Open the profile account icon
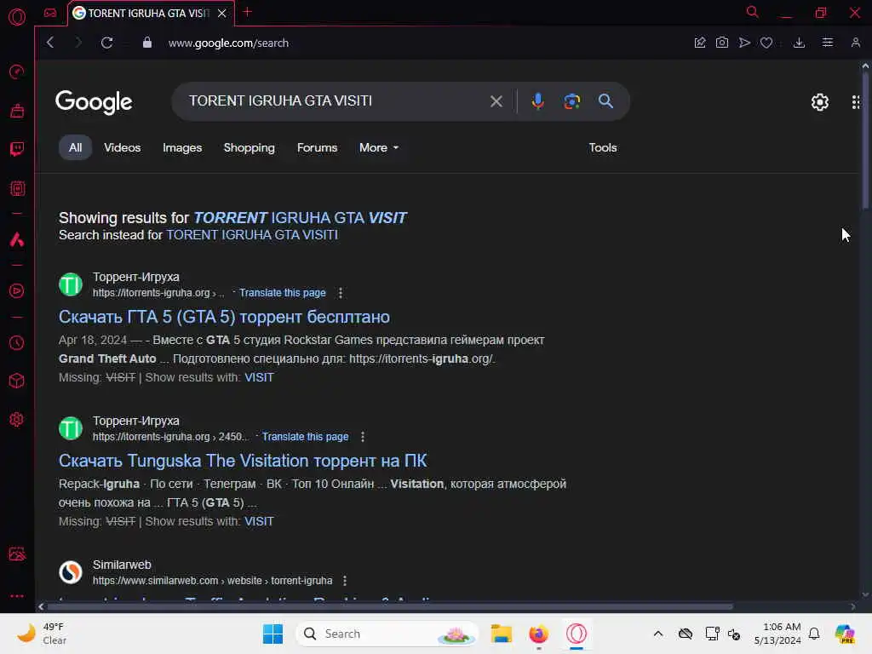872x654 pixels. coord(855,43)
